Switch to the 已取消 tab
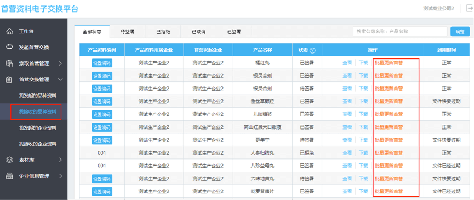This screenshot has height=200, width=474. tap(198, 32)
